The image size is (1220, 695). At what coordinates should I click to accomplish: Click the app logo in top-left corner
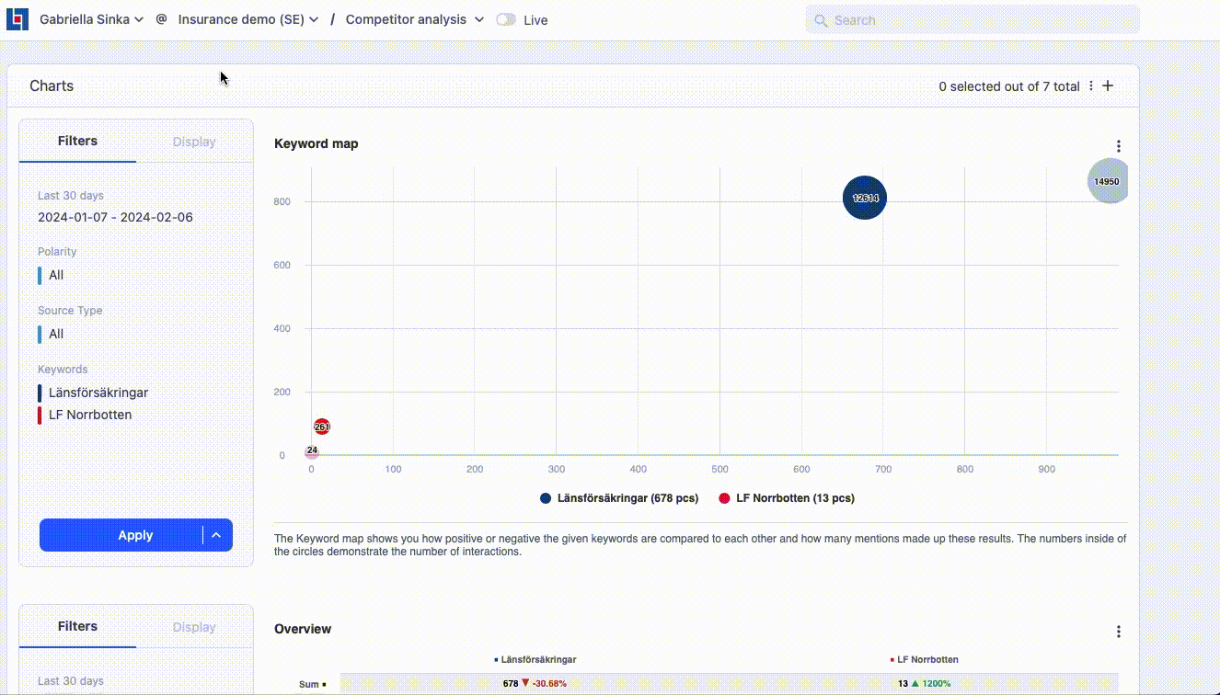click(x=17, y=19)
